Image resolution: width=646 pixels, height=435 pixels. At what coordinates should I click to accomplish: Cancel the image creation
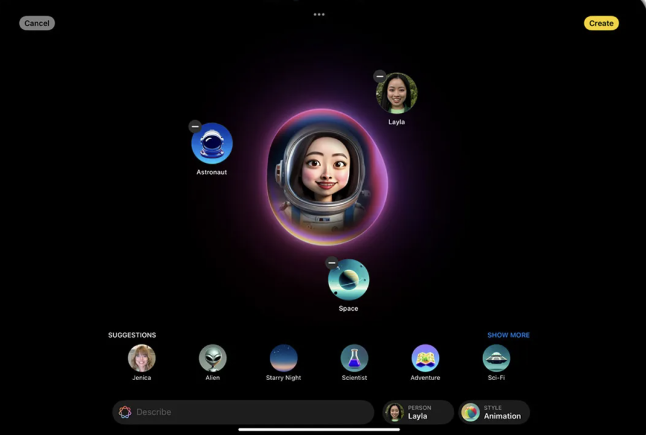[x=36, y=23]
